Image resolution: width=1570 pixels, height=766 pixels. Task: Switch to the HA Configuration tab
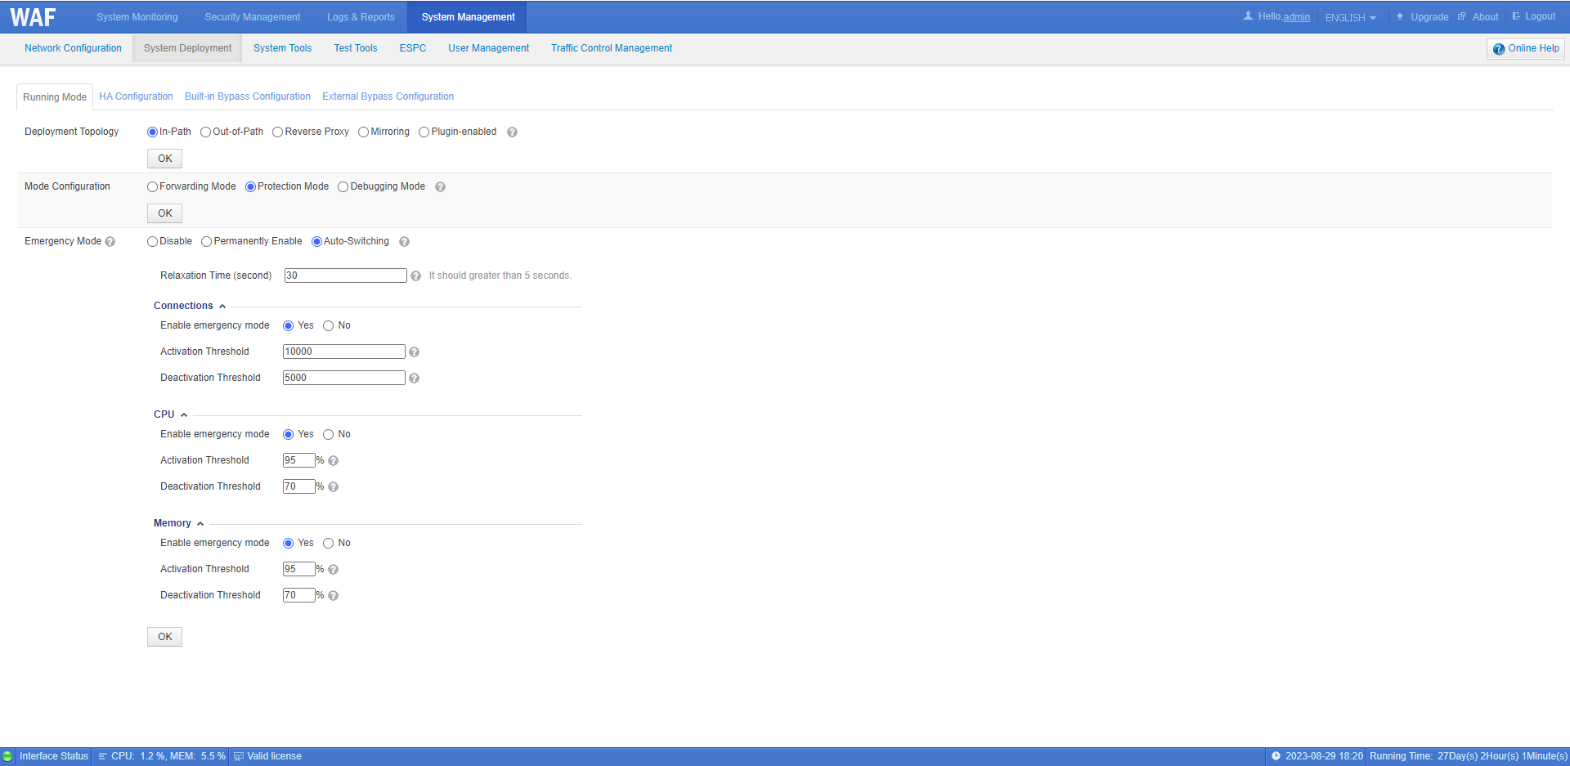click(x=136, y=96)
